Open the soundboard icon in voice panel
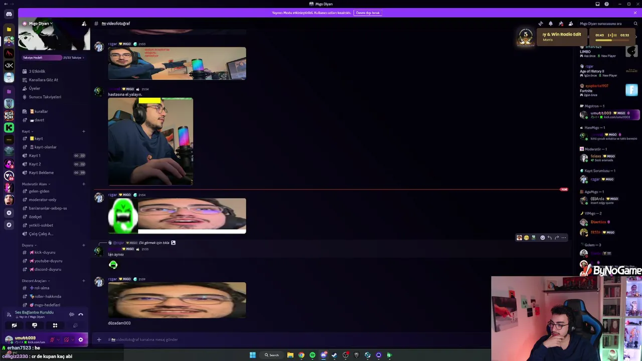 pyautogui.click(x=75, y=325)
